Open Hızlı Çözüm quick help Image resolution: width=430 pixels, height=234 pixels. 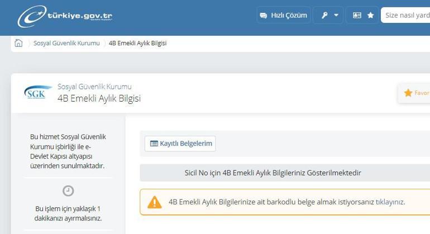coord(283,16)
